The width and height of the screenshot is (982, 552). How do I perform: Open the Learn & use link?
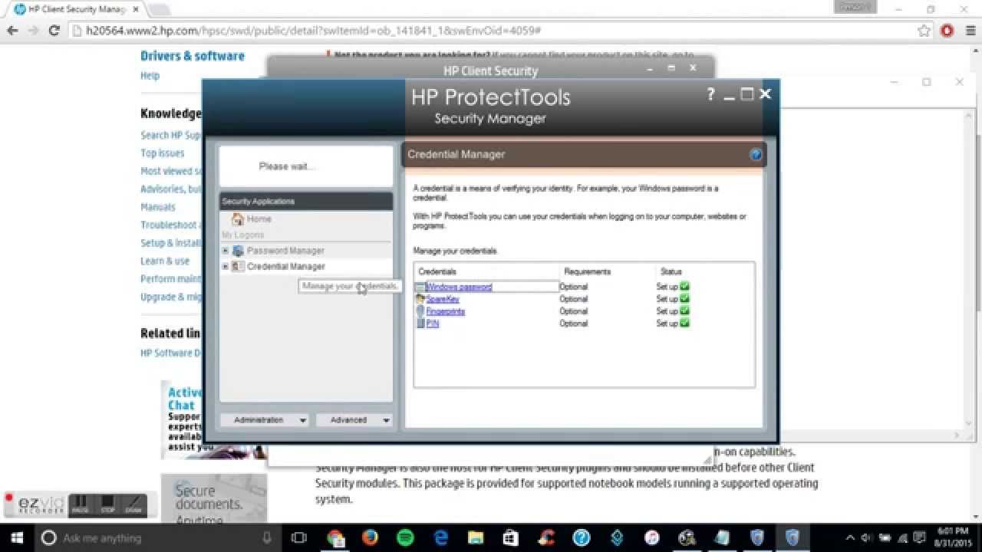click(164, 261)
